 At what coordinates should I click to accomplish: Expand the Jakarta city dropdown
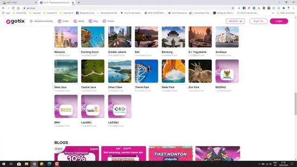click(235, 21)
